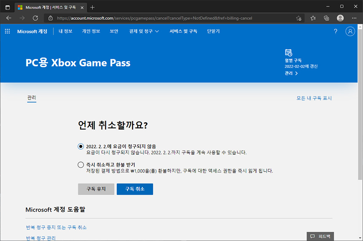Open the tab actions menu icon
The image size is (363, 241).
[8, 8]
